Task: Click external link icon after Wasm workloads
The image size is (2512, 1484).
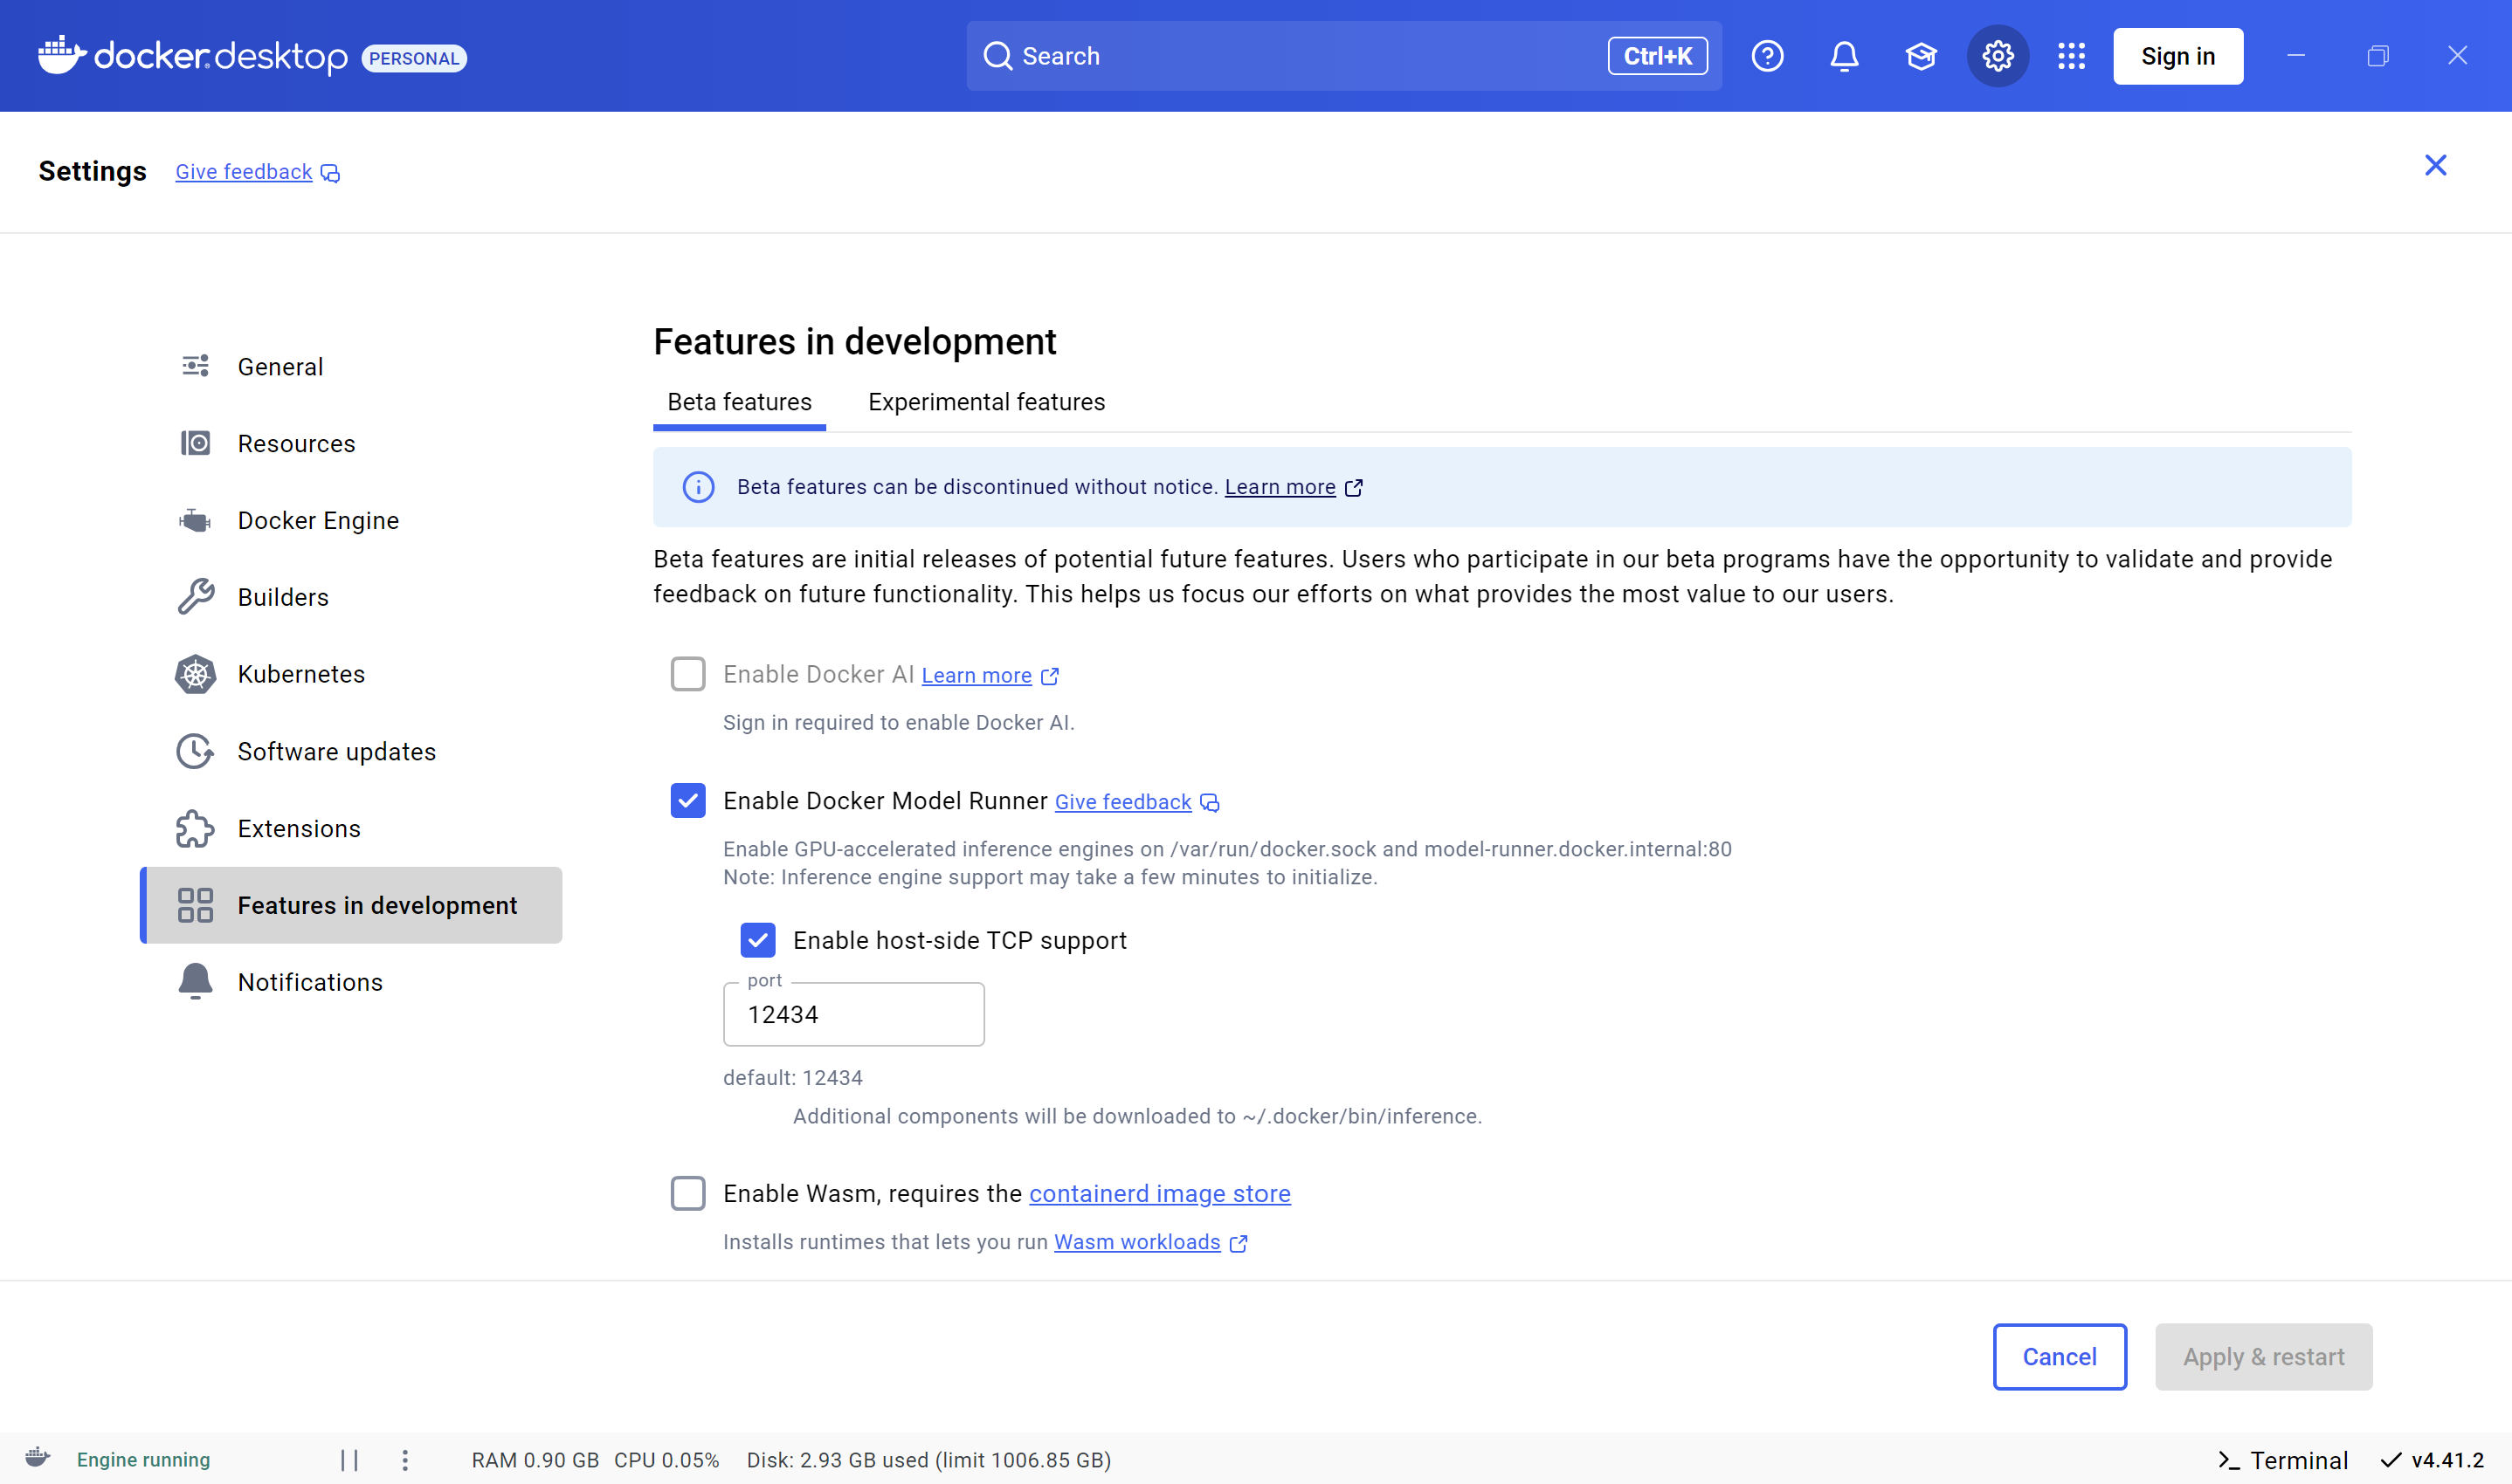Action: [x=1239, y=1243]
